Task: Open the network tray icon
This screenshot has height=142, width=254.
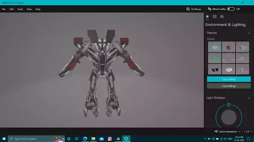Action: 221,139
